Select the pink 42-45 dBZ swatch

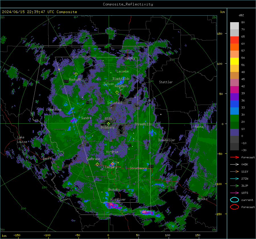234,82
